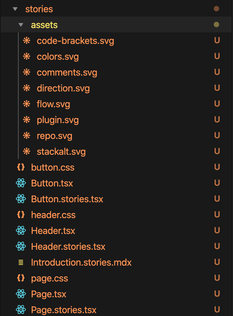Click the React icon beside Page.tsx

(x=21, y=294)
